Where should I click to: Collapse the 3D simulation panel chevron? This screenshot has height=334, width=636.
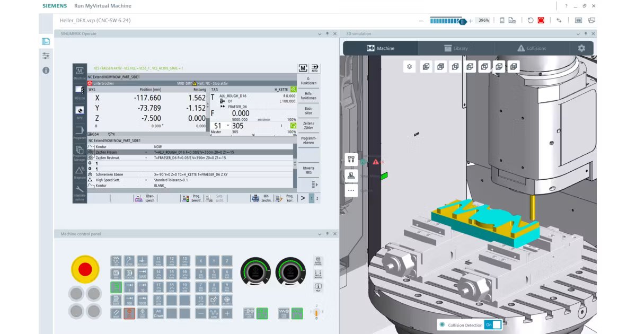coord(578,33)
